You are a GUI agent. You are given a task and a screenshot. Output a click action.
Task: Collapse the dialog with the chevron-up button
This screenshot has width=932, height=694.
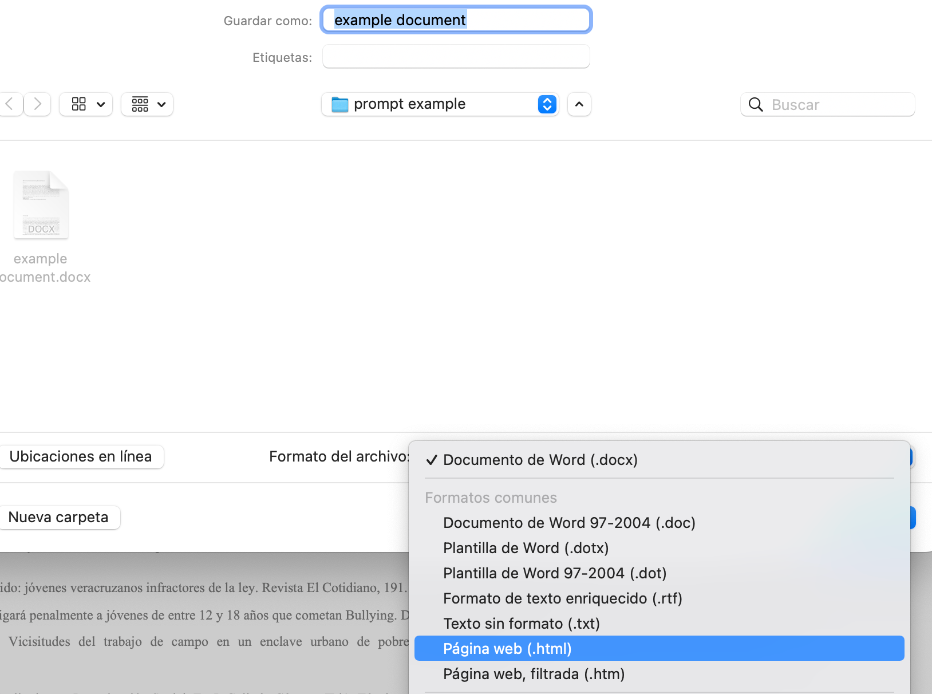click(x=579, y=104)
